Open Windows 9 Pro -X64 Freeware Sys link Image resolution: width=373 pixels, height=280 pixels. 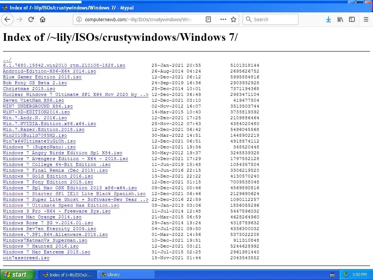pyautogui.click(x=56, y=211)
